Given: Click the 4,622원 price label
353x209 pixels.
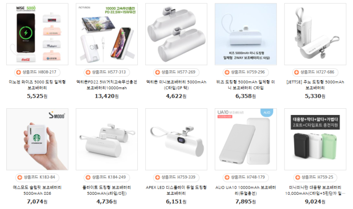Looking at the screenshot, I should [x=176, y=96].
